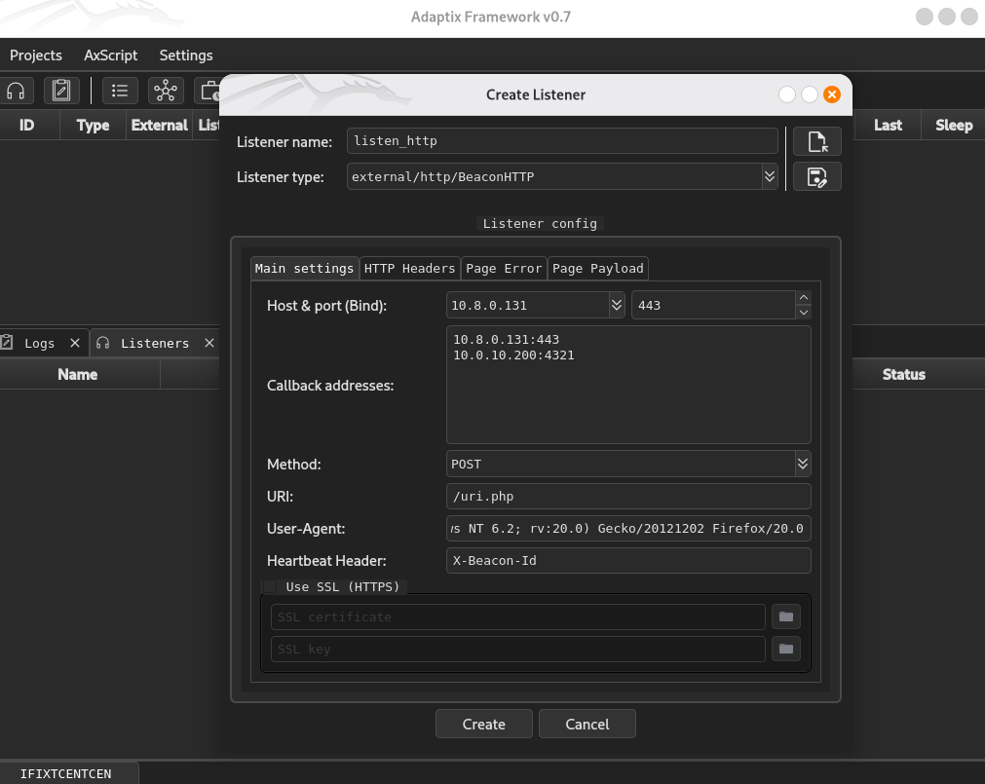
Task: Sort listeners by the Name column
Action: coord(78,375)
